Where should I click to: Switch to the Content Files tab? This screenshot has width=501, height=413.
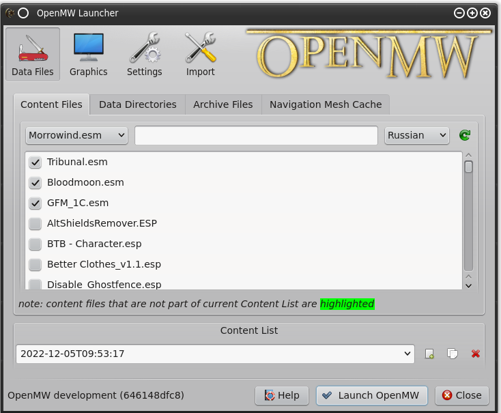(x=51, y=104)
